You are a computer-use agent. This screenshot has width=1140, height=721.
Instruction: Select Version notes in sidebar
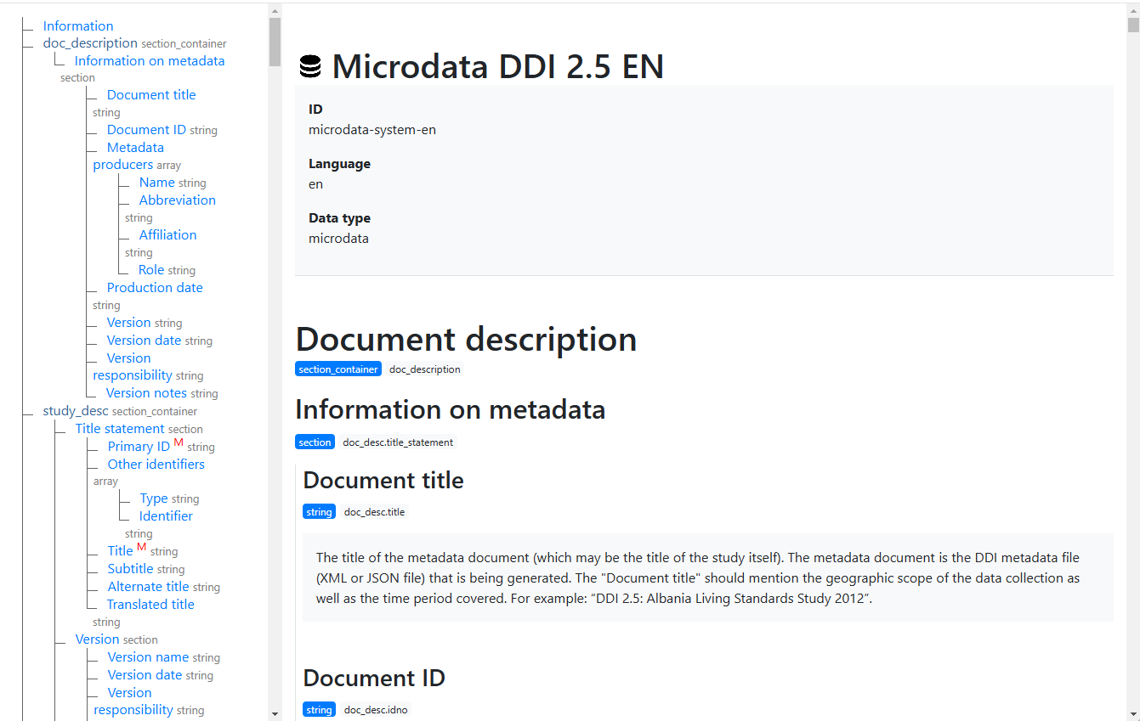point(146,393)
